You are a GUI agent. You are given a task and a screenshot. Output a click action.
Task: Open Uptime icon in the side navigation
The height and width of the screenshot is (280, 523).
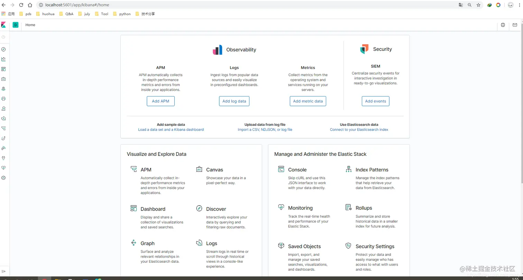(3, 138)
